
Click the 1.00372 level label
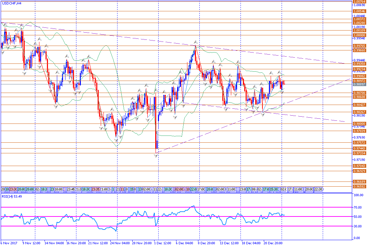click(359, 19)
